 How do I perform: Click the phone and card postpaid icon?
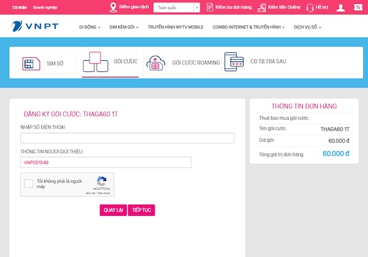[x=234, y=61]
